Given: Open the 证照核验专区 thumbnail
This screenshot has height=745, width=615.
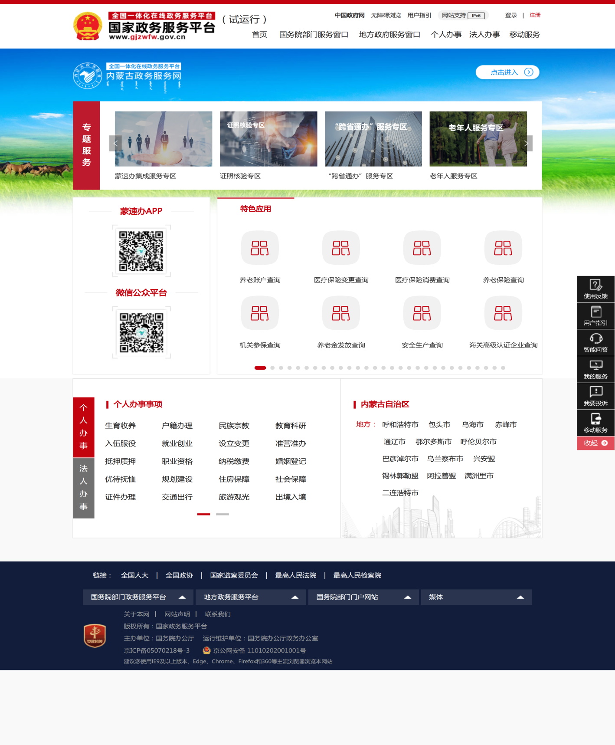Looking at the screenshot, I should click(268, 139).
